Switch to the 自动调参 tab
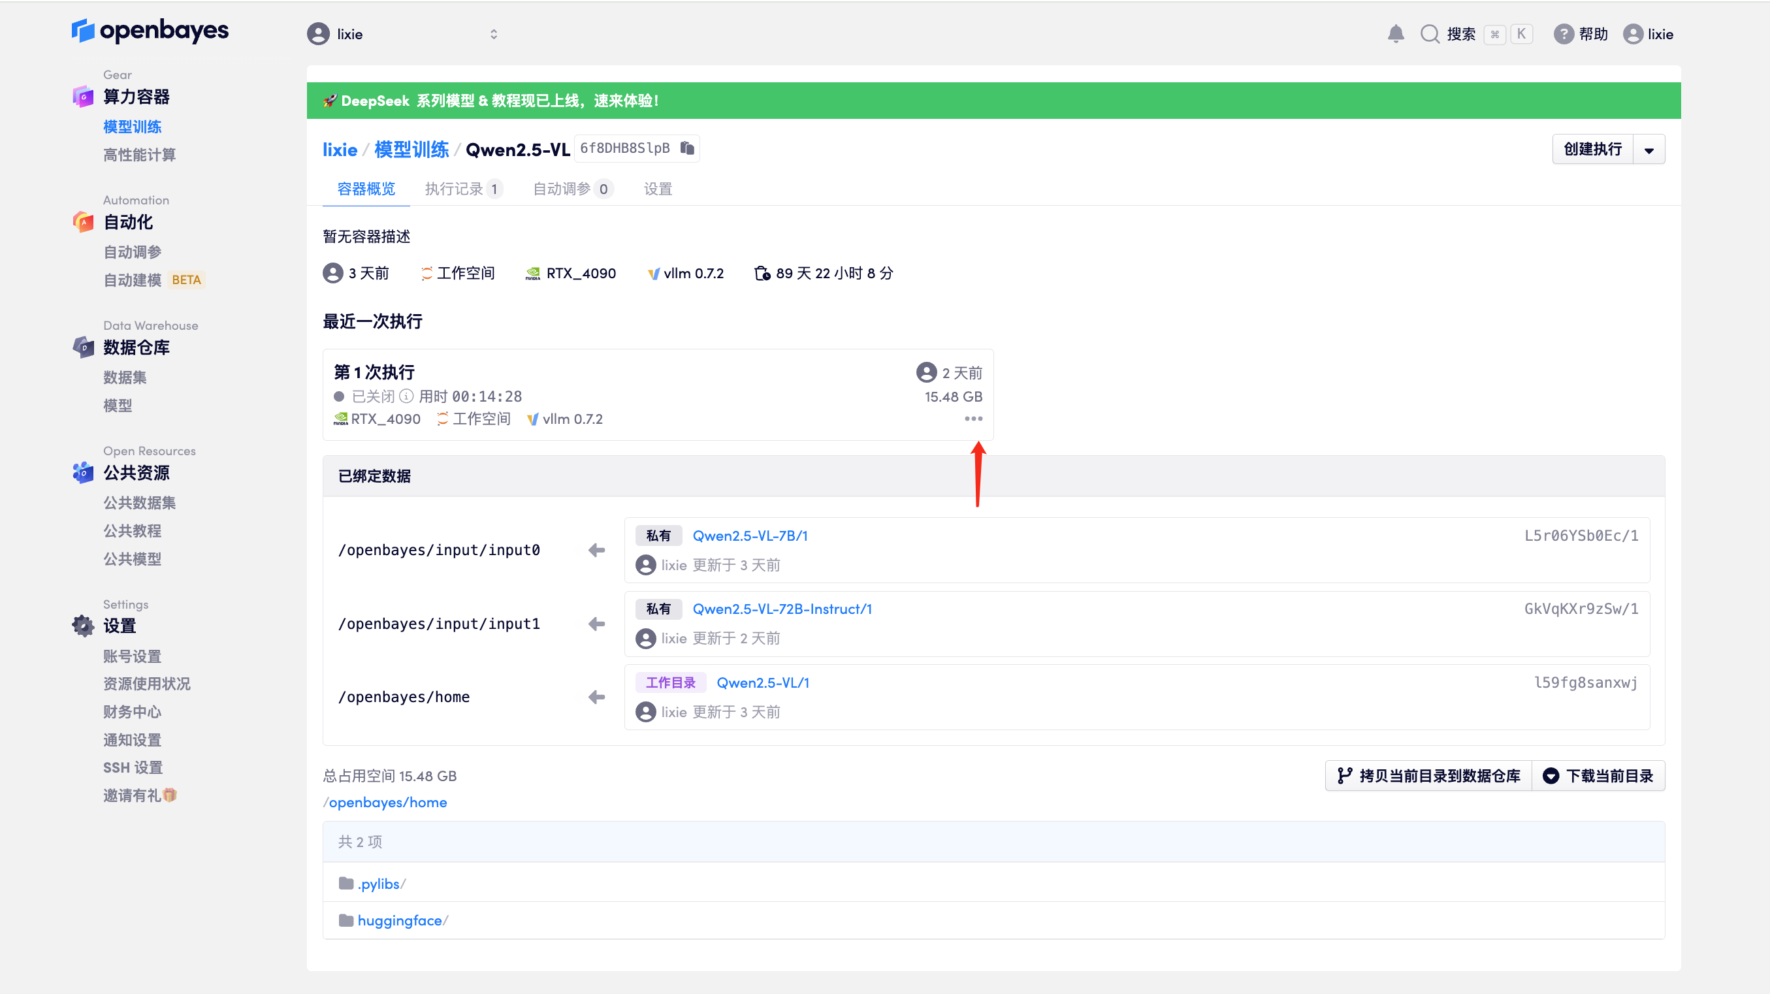This screenshot has width=1770, height=994. point(573,189)
